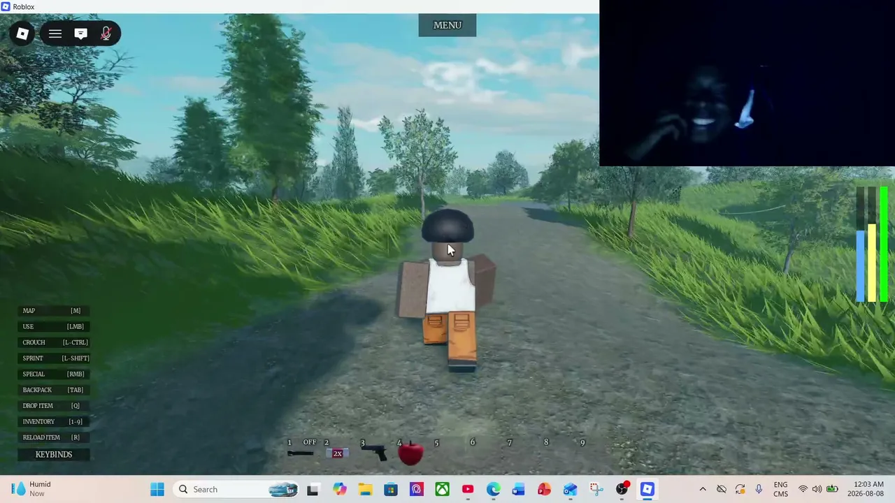Click empty hotbar slot number 5

(447, 453)
